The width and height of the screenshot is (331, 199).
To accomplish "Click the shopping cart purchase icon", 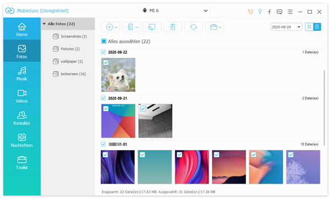I will [x=250, y=12].
